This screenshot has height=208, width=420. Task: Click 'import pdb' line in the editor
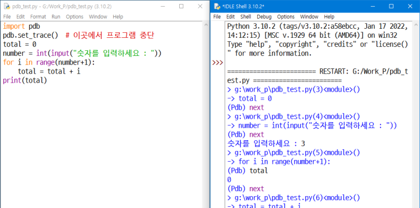[21, 27]
